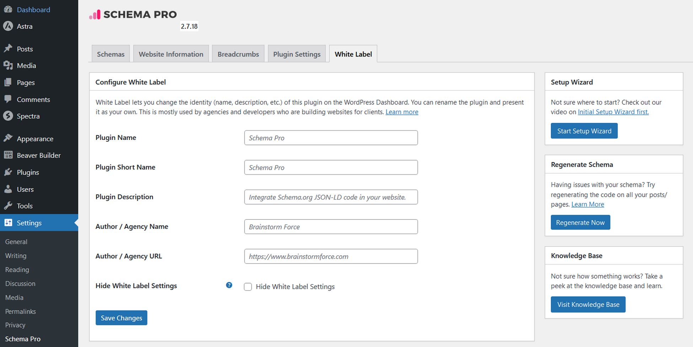Select the Plugin Settings tab
Viewport: 693px width, 347px height.
297,54
